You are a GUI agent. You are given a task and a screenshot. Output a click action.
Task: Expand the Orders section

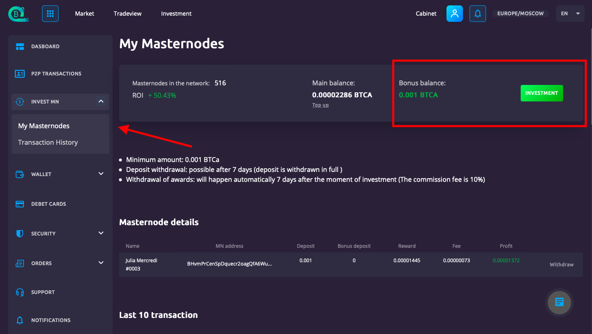tap(101, 263)
